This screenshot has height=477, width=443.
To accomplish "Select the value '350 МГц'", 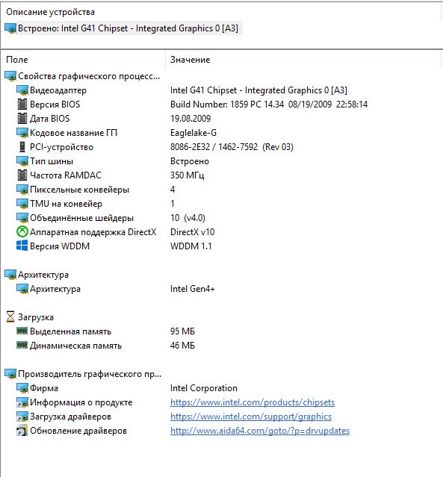I will pyautogui.click(x=188, y=175).
